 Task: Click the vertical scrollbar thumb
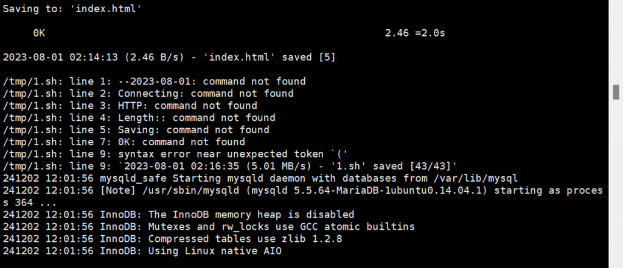(x=616, y=92)
